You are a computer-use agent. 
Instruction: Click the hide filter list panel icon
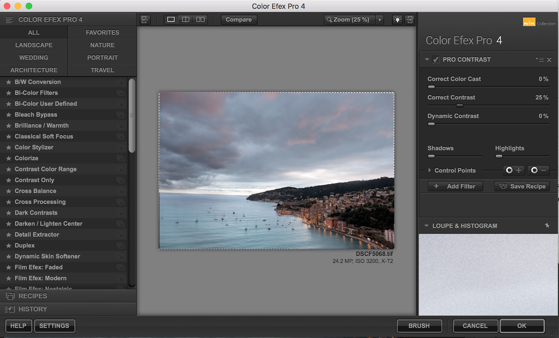tap(145, 20)
